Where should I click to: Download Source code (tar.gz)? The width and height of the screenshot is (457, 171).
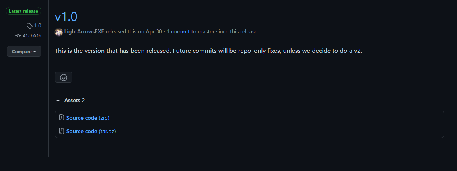[x=91, y=131]
